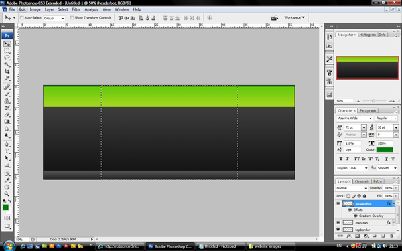Toggle Quick Mask mode in toolbox
402x251 pixels.
7,218
